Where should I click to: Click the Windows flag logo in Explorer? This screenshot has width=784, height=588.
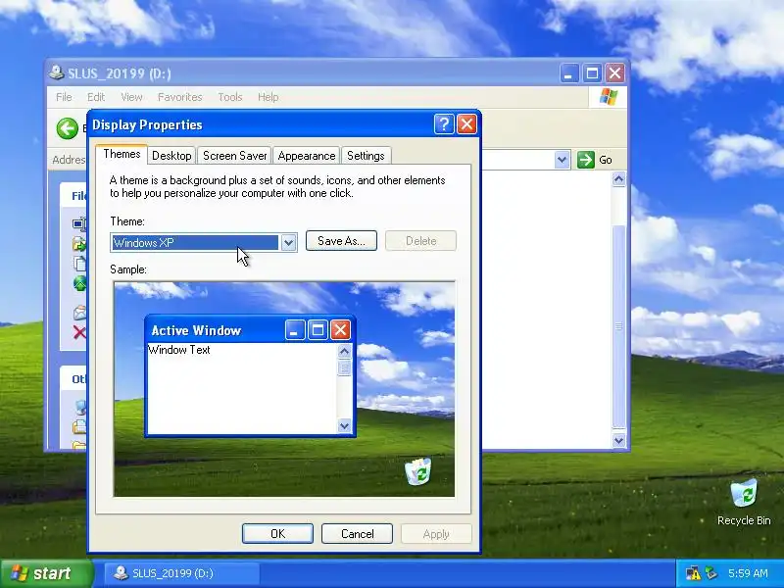pyautogui.click(x=608, y=96)
